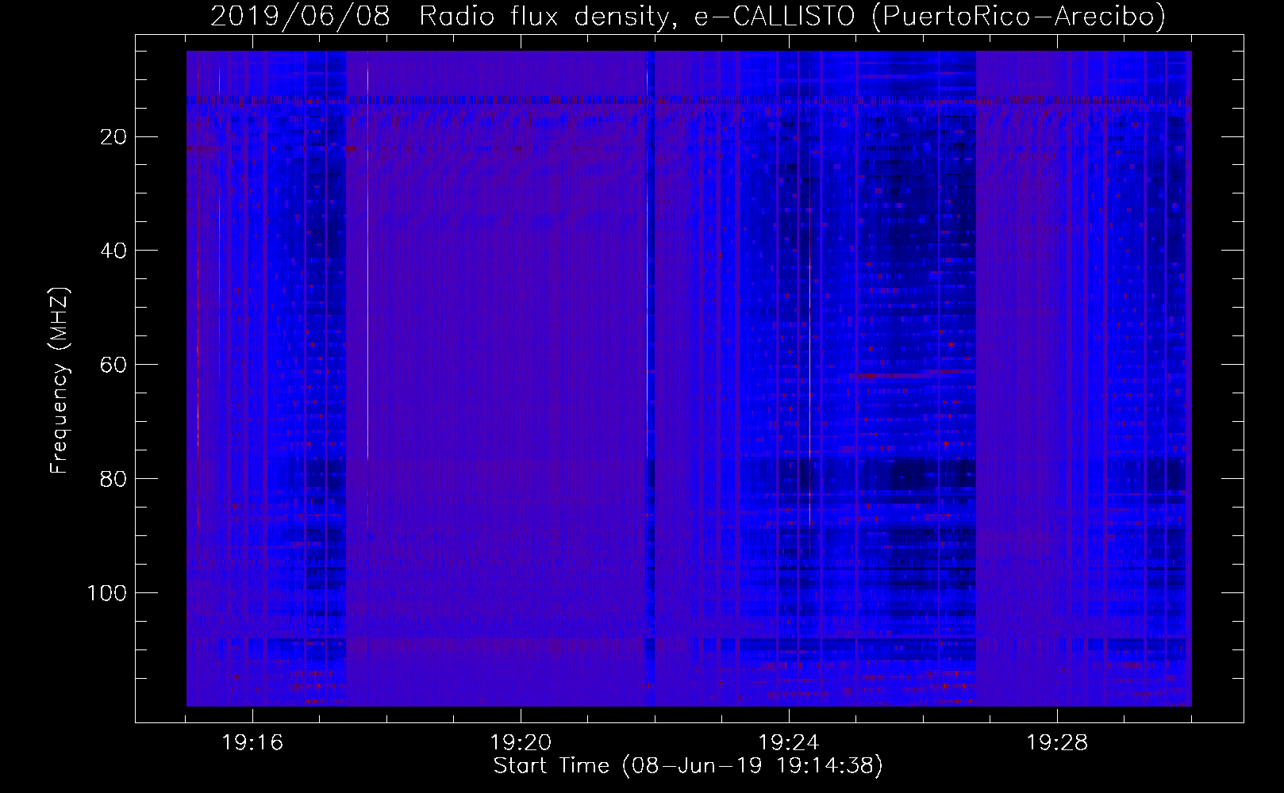This screenshot has height=793, width=1284.
Task: Click the time tick label "19:16"
Action: tap(252, 743)
